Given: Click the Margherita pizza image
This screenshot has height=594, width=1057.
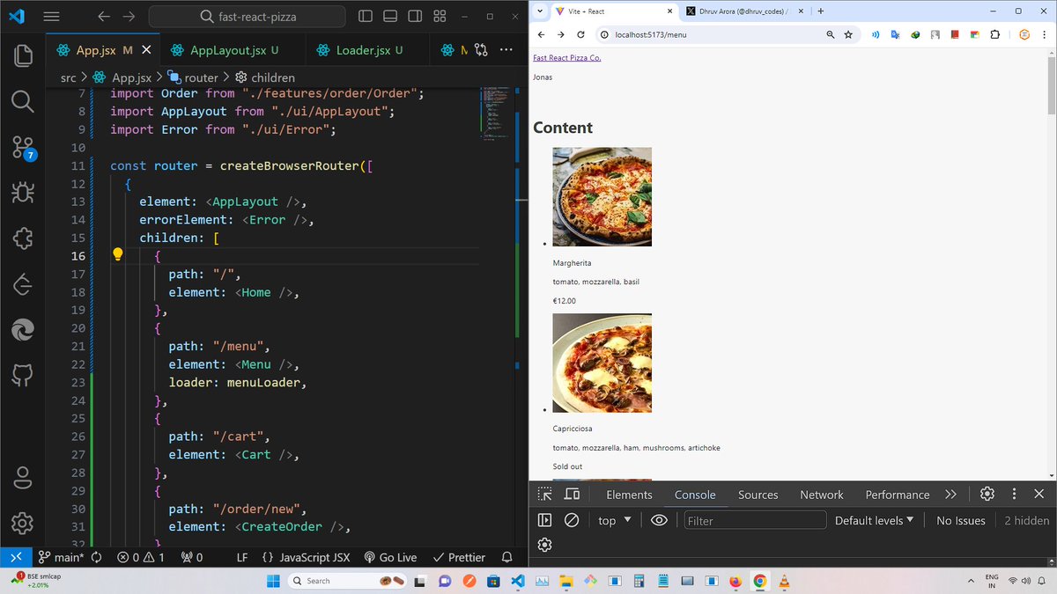Looking at the screenshot, I should tap(602, 196).
